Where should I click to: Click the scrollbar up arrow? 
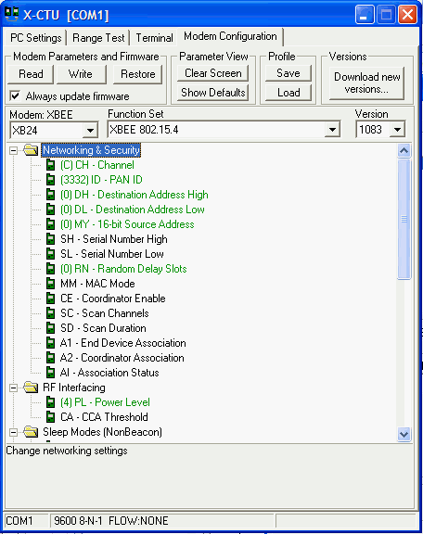pyautogui.click(x=404, y=150)
